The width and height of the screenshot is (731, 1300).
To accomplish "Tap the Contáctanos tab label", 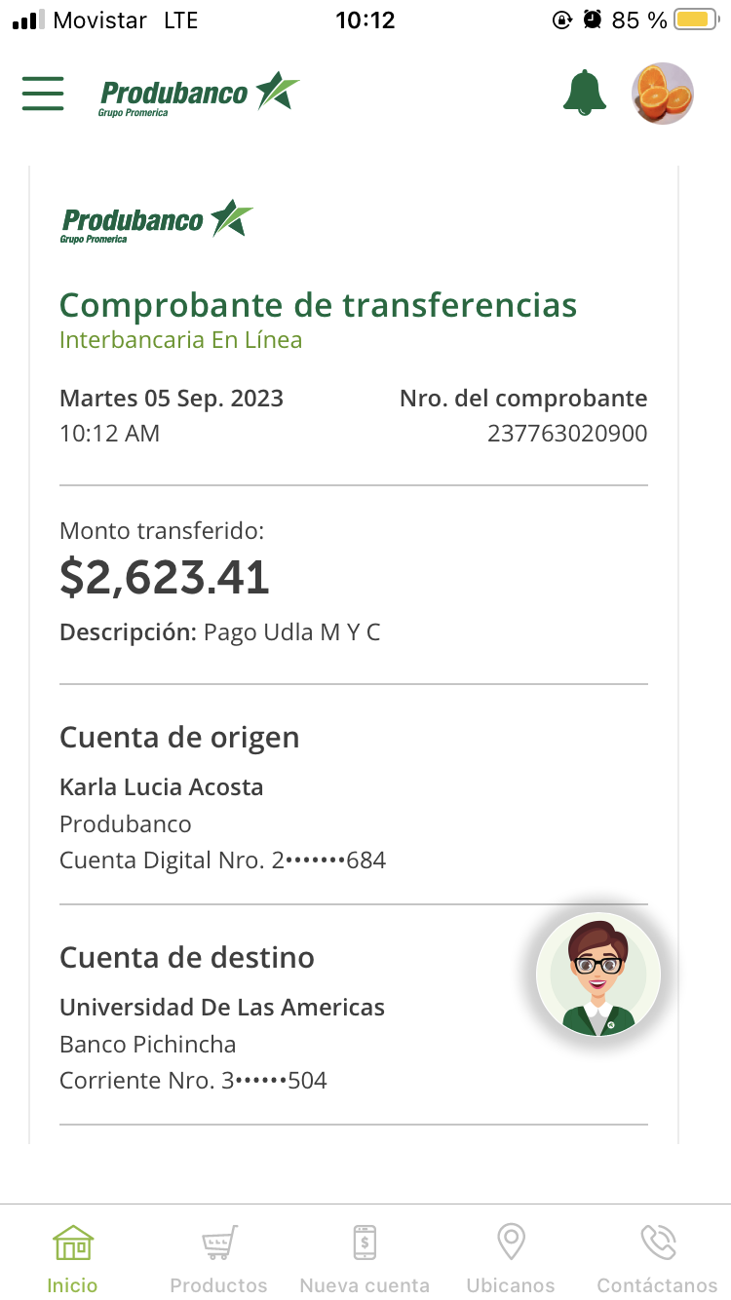I will (658, 1285).
